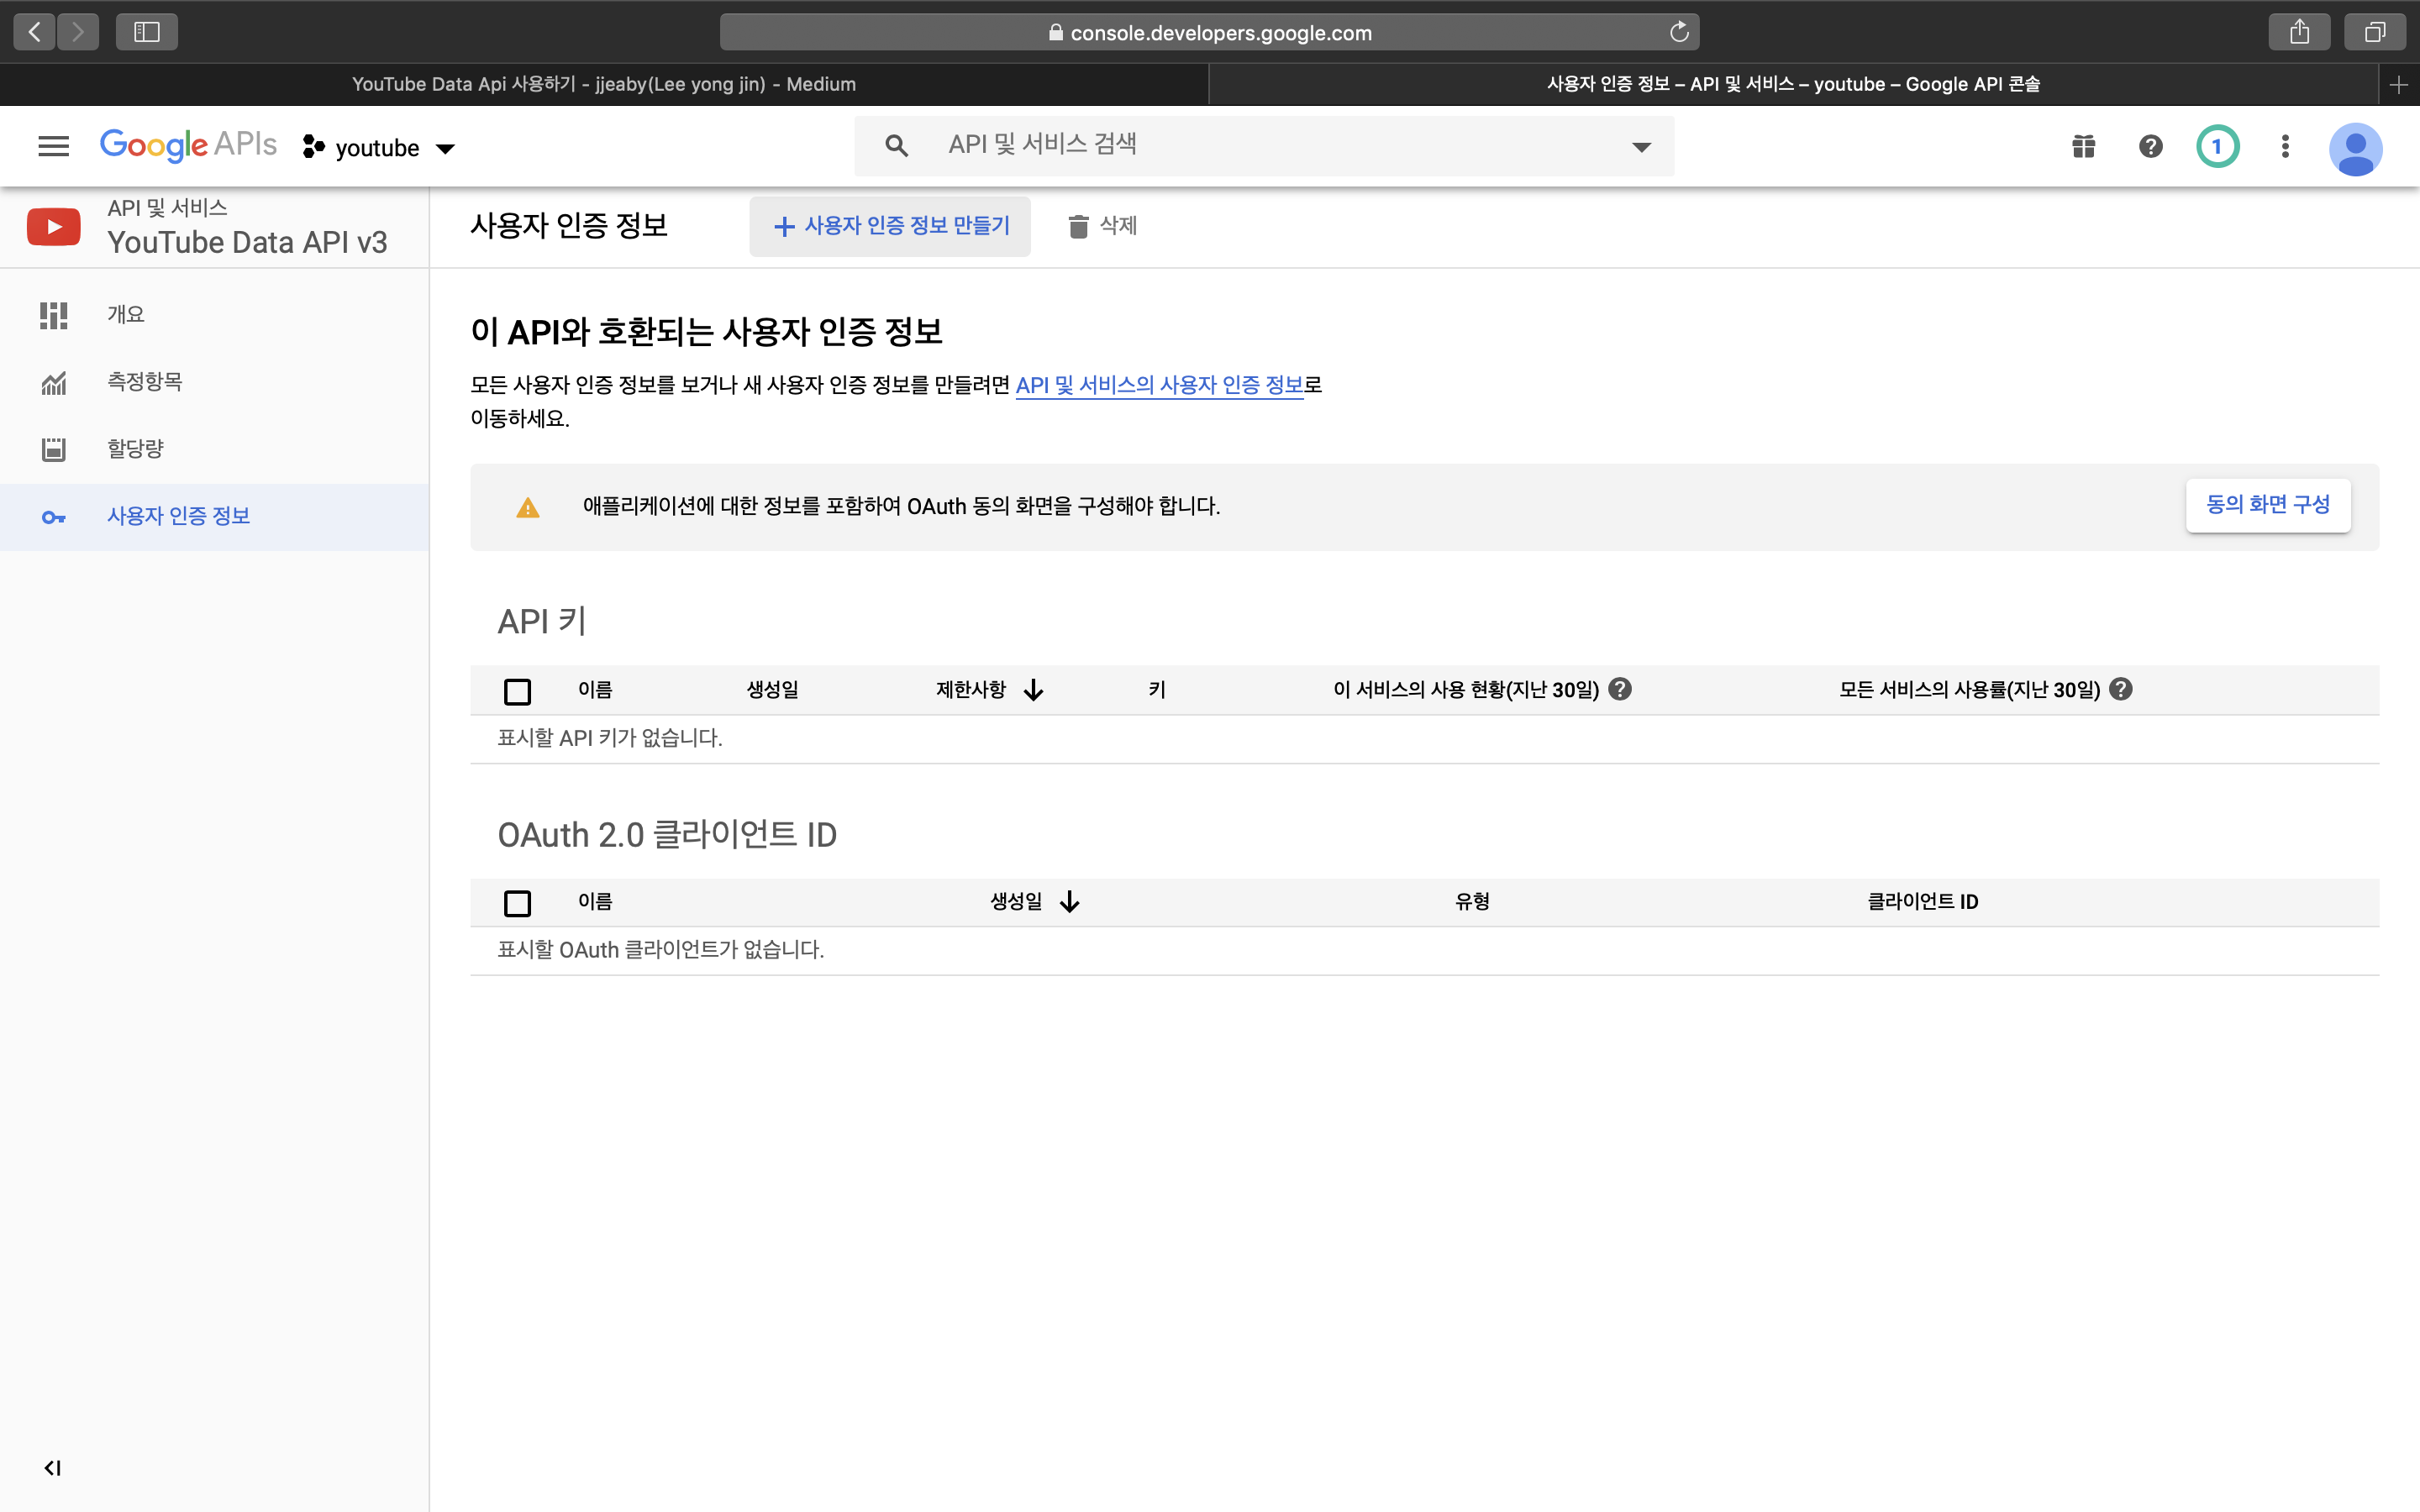Add a new tab with plus icon

point(2398,85)
